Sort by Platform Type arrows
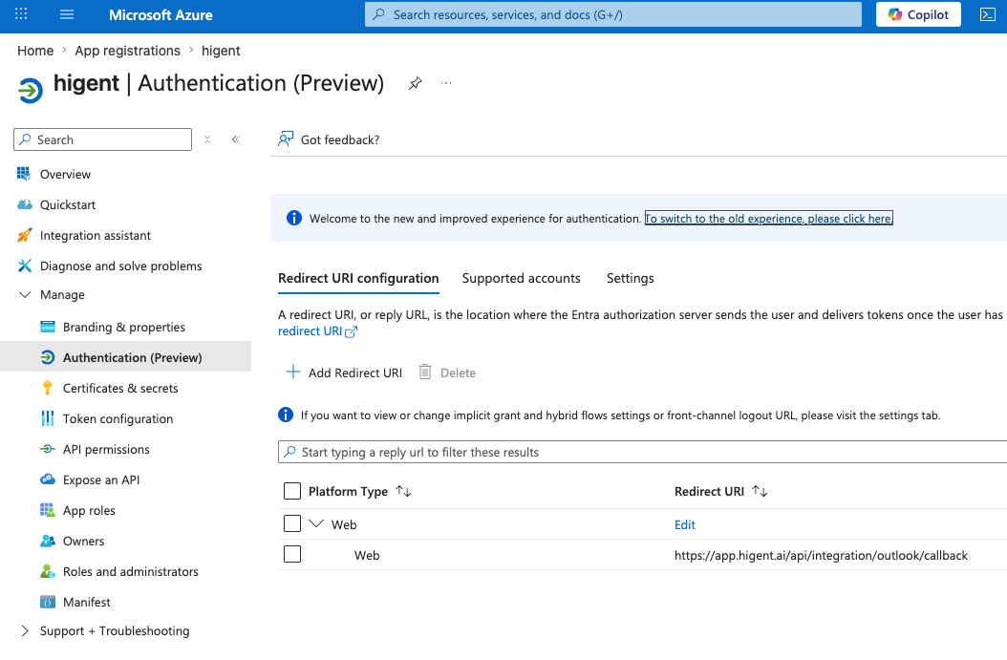The height and width of the screenshot is (660, 1007). 403,491
